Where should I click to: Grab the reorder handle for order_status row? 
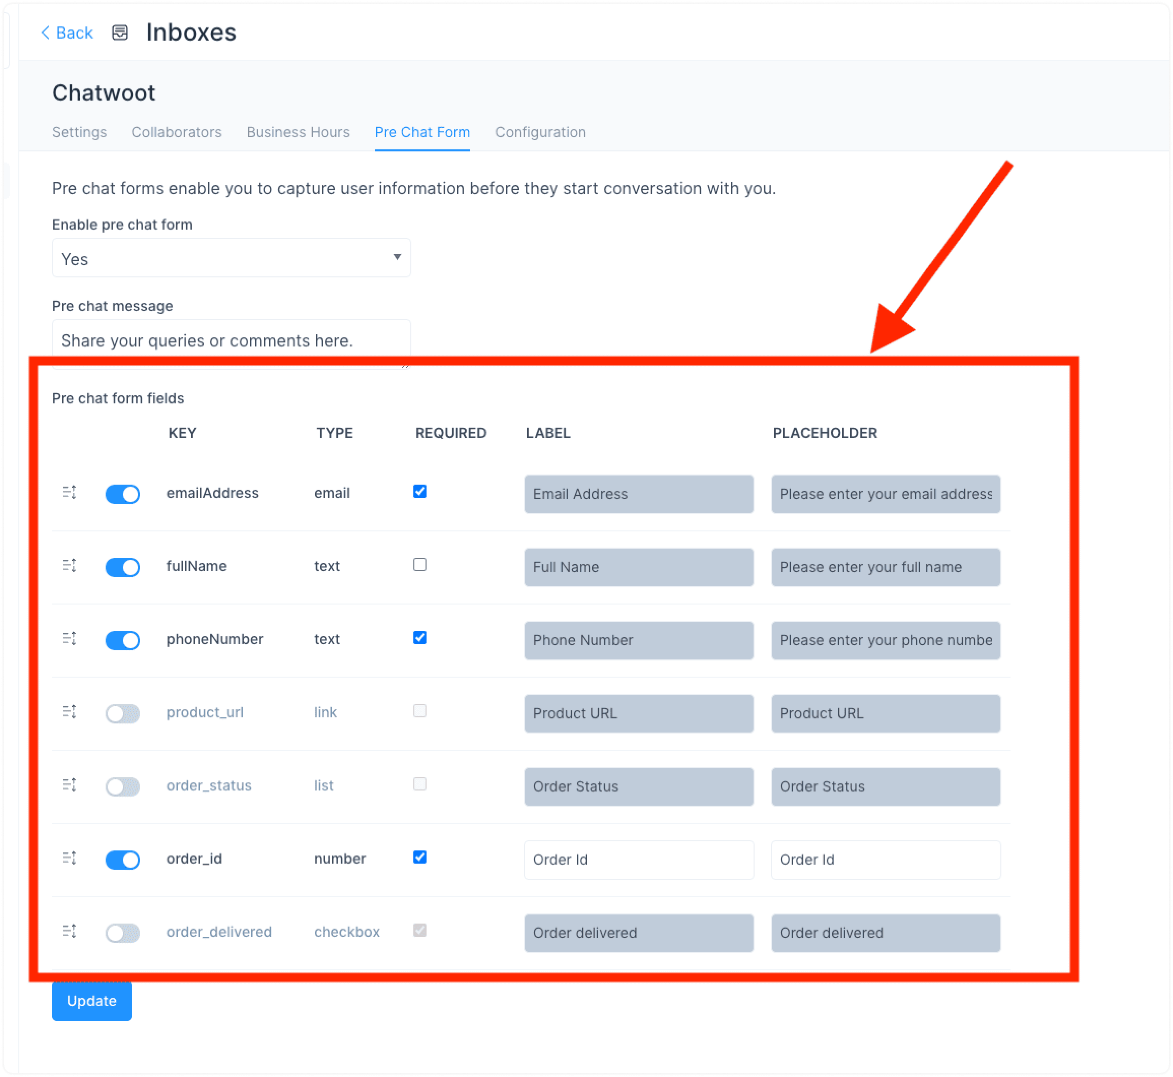click(x=69, y=785)
